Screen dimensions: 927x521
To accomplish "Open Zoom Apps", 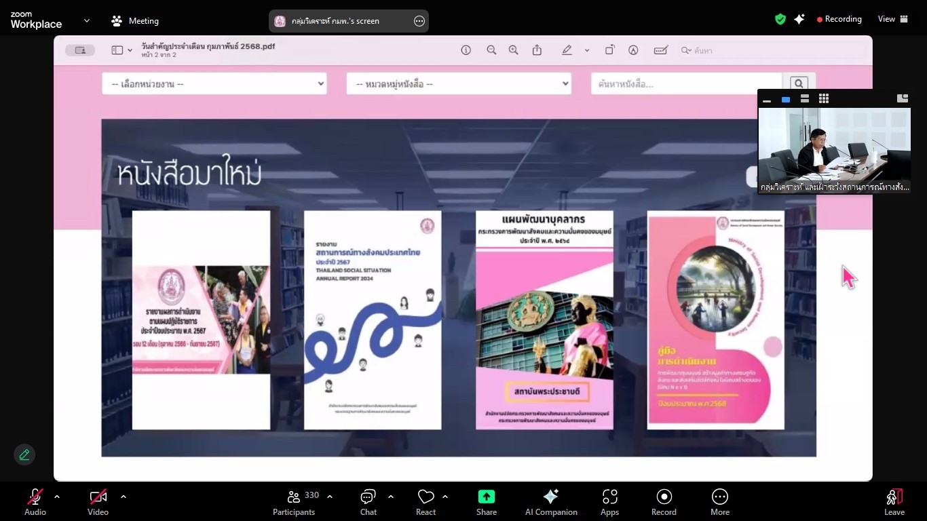I will pos(609,502).
